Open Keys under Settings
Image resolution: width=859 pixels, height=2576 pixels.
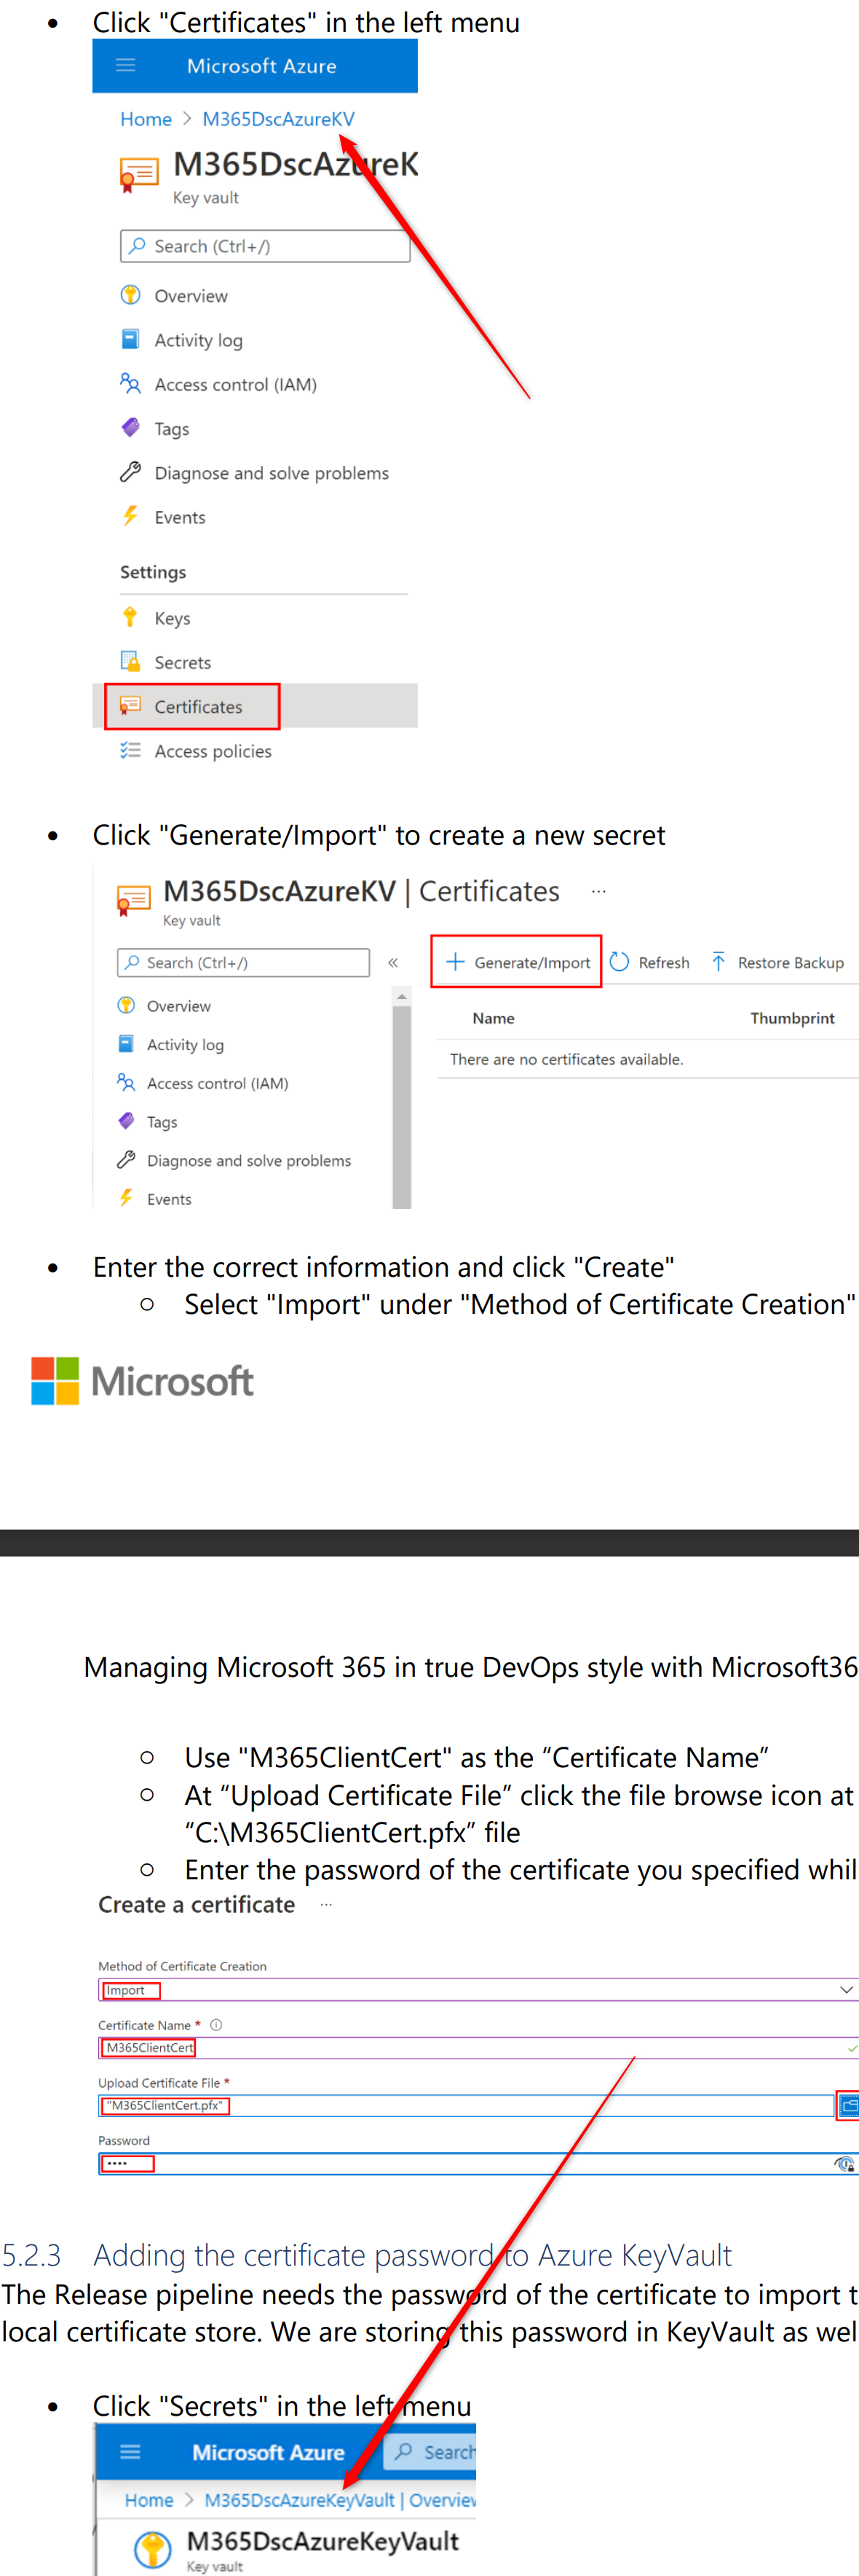pyautogui.click(x=172, y=618)
